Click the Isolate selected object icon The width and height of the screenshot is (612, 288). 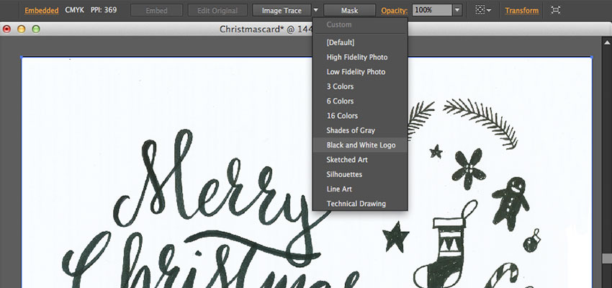555,10
